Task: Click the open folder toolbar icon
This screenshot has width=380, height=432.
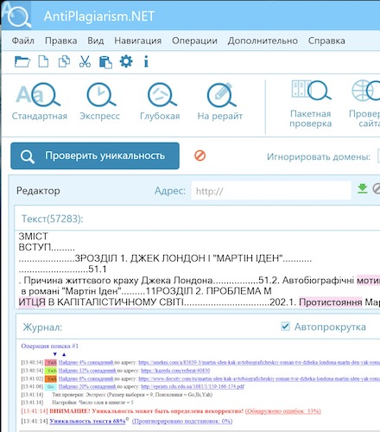Action: point(22,61)
